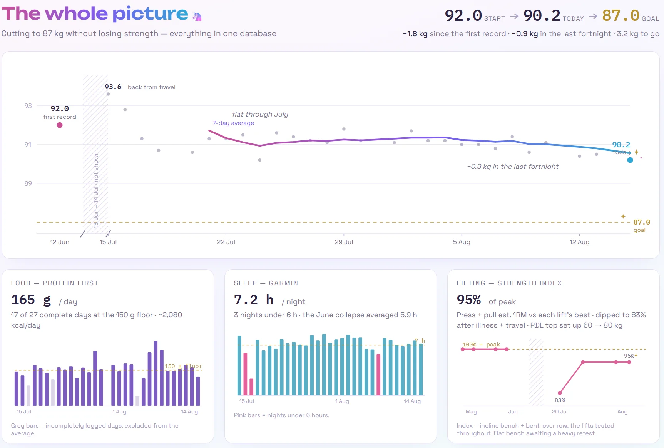
Task: Click the 'May' label on the lifting axis
Action: tap(471, 411)
